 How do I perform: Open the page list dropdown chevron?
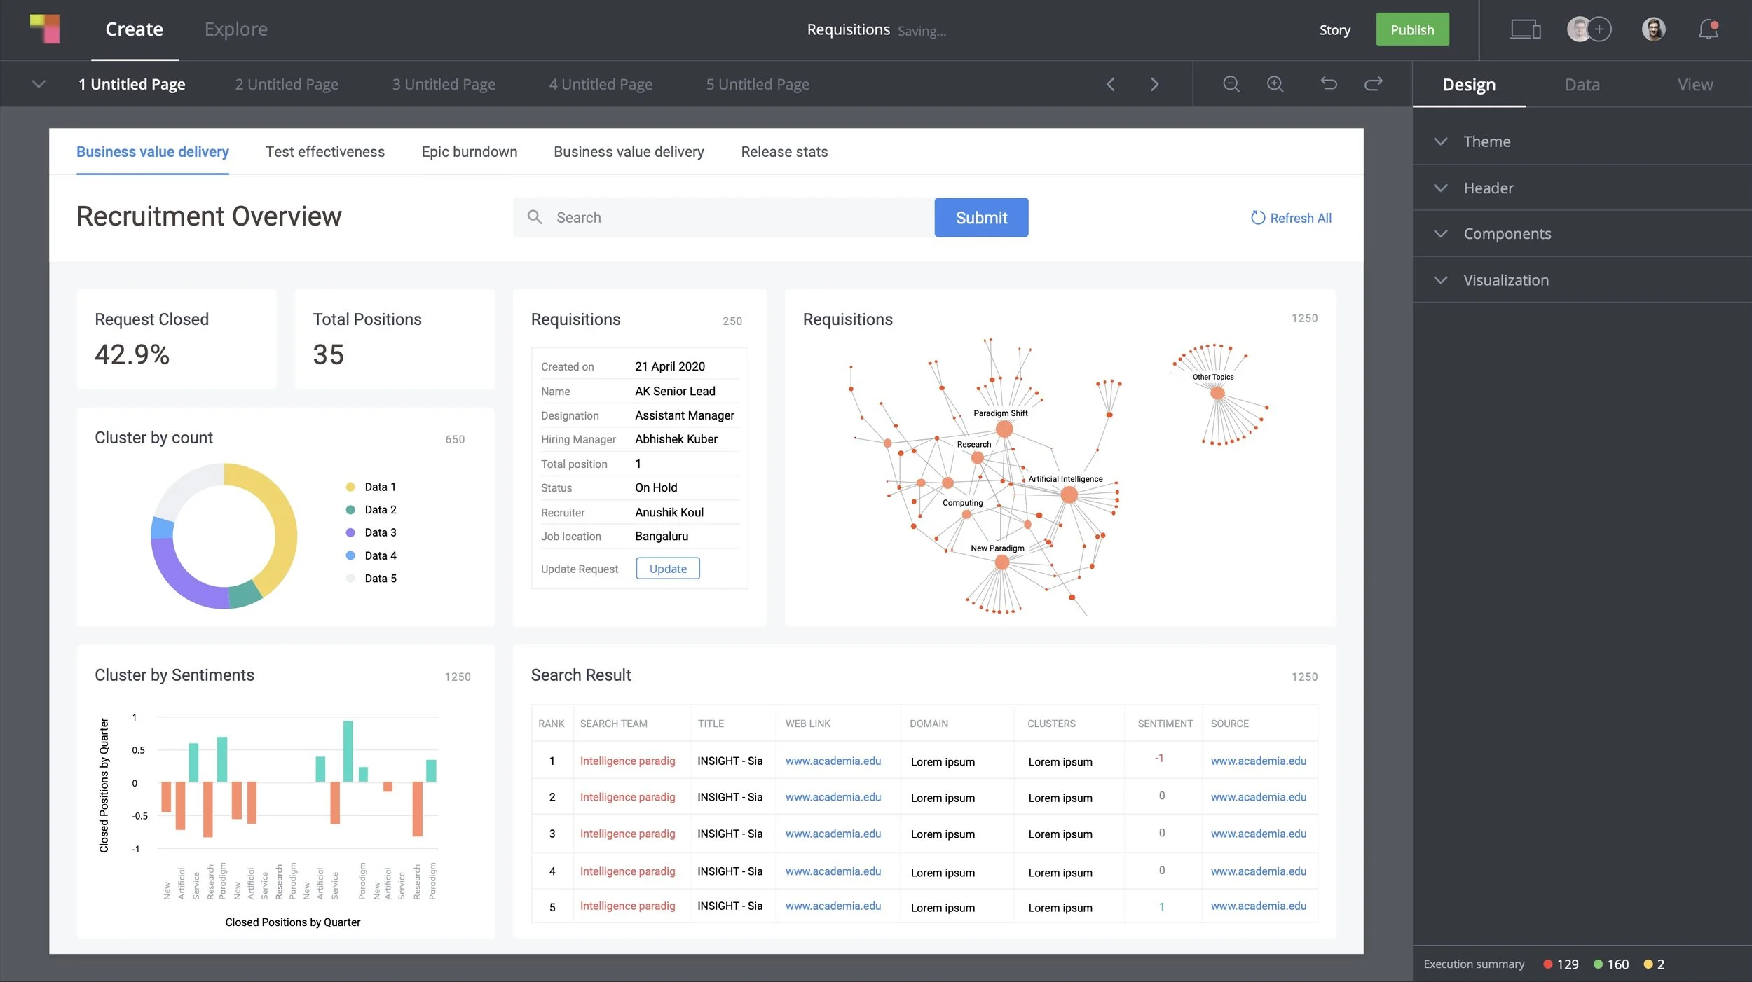click(39, 84)
